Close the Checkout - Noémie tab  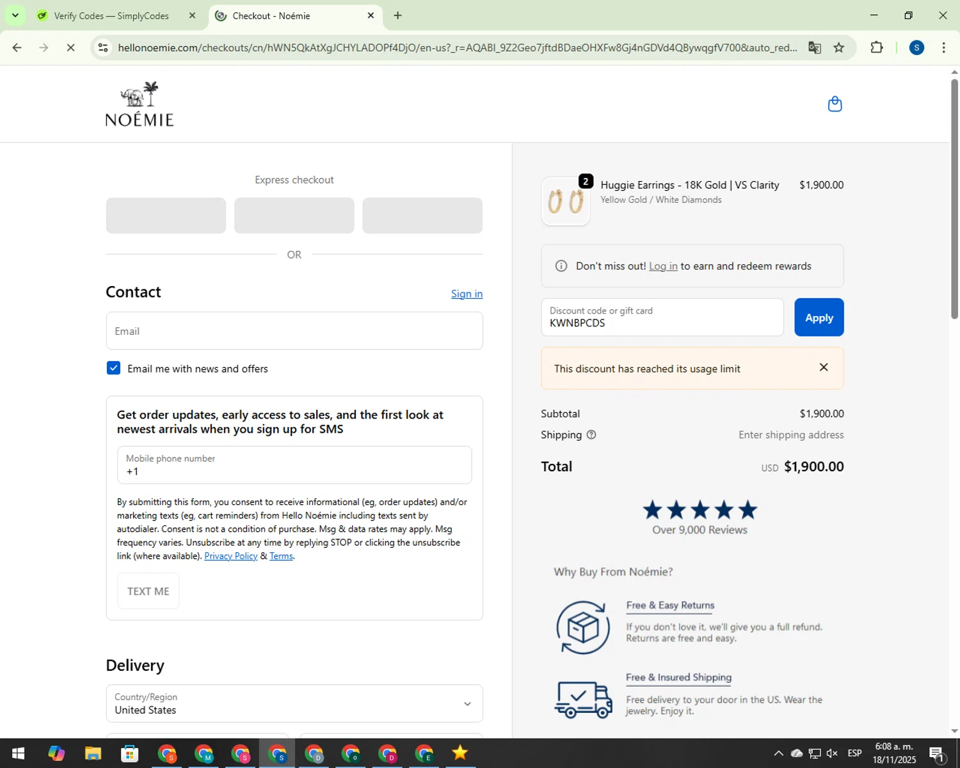[371, 15]
